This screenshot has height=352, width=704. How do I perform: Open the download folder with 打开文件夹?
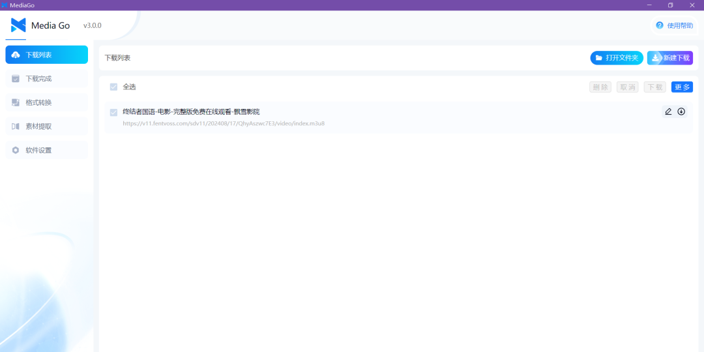(617, 58)
